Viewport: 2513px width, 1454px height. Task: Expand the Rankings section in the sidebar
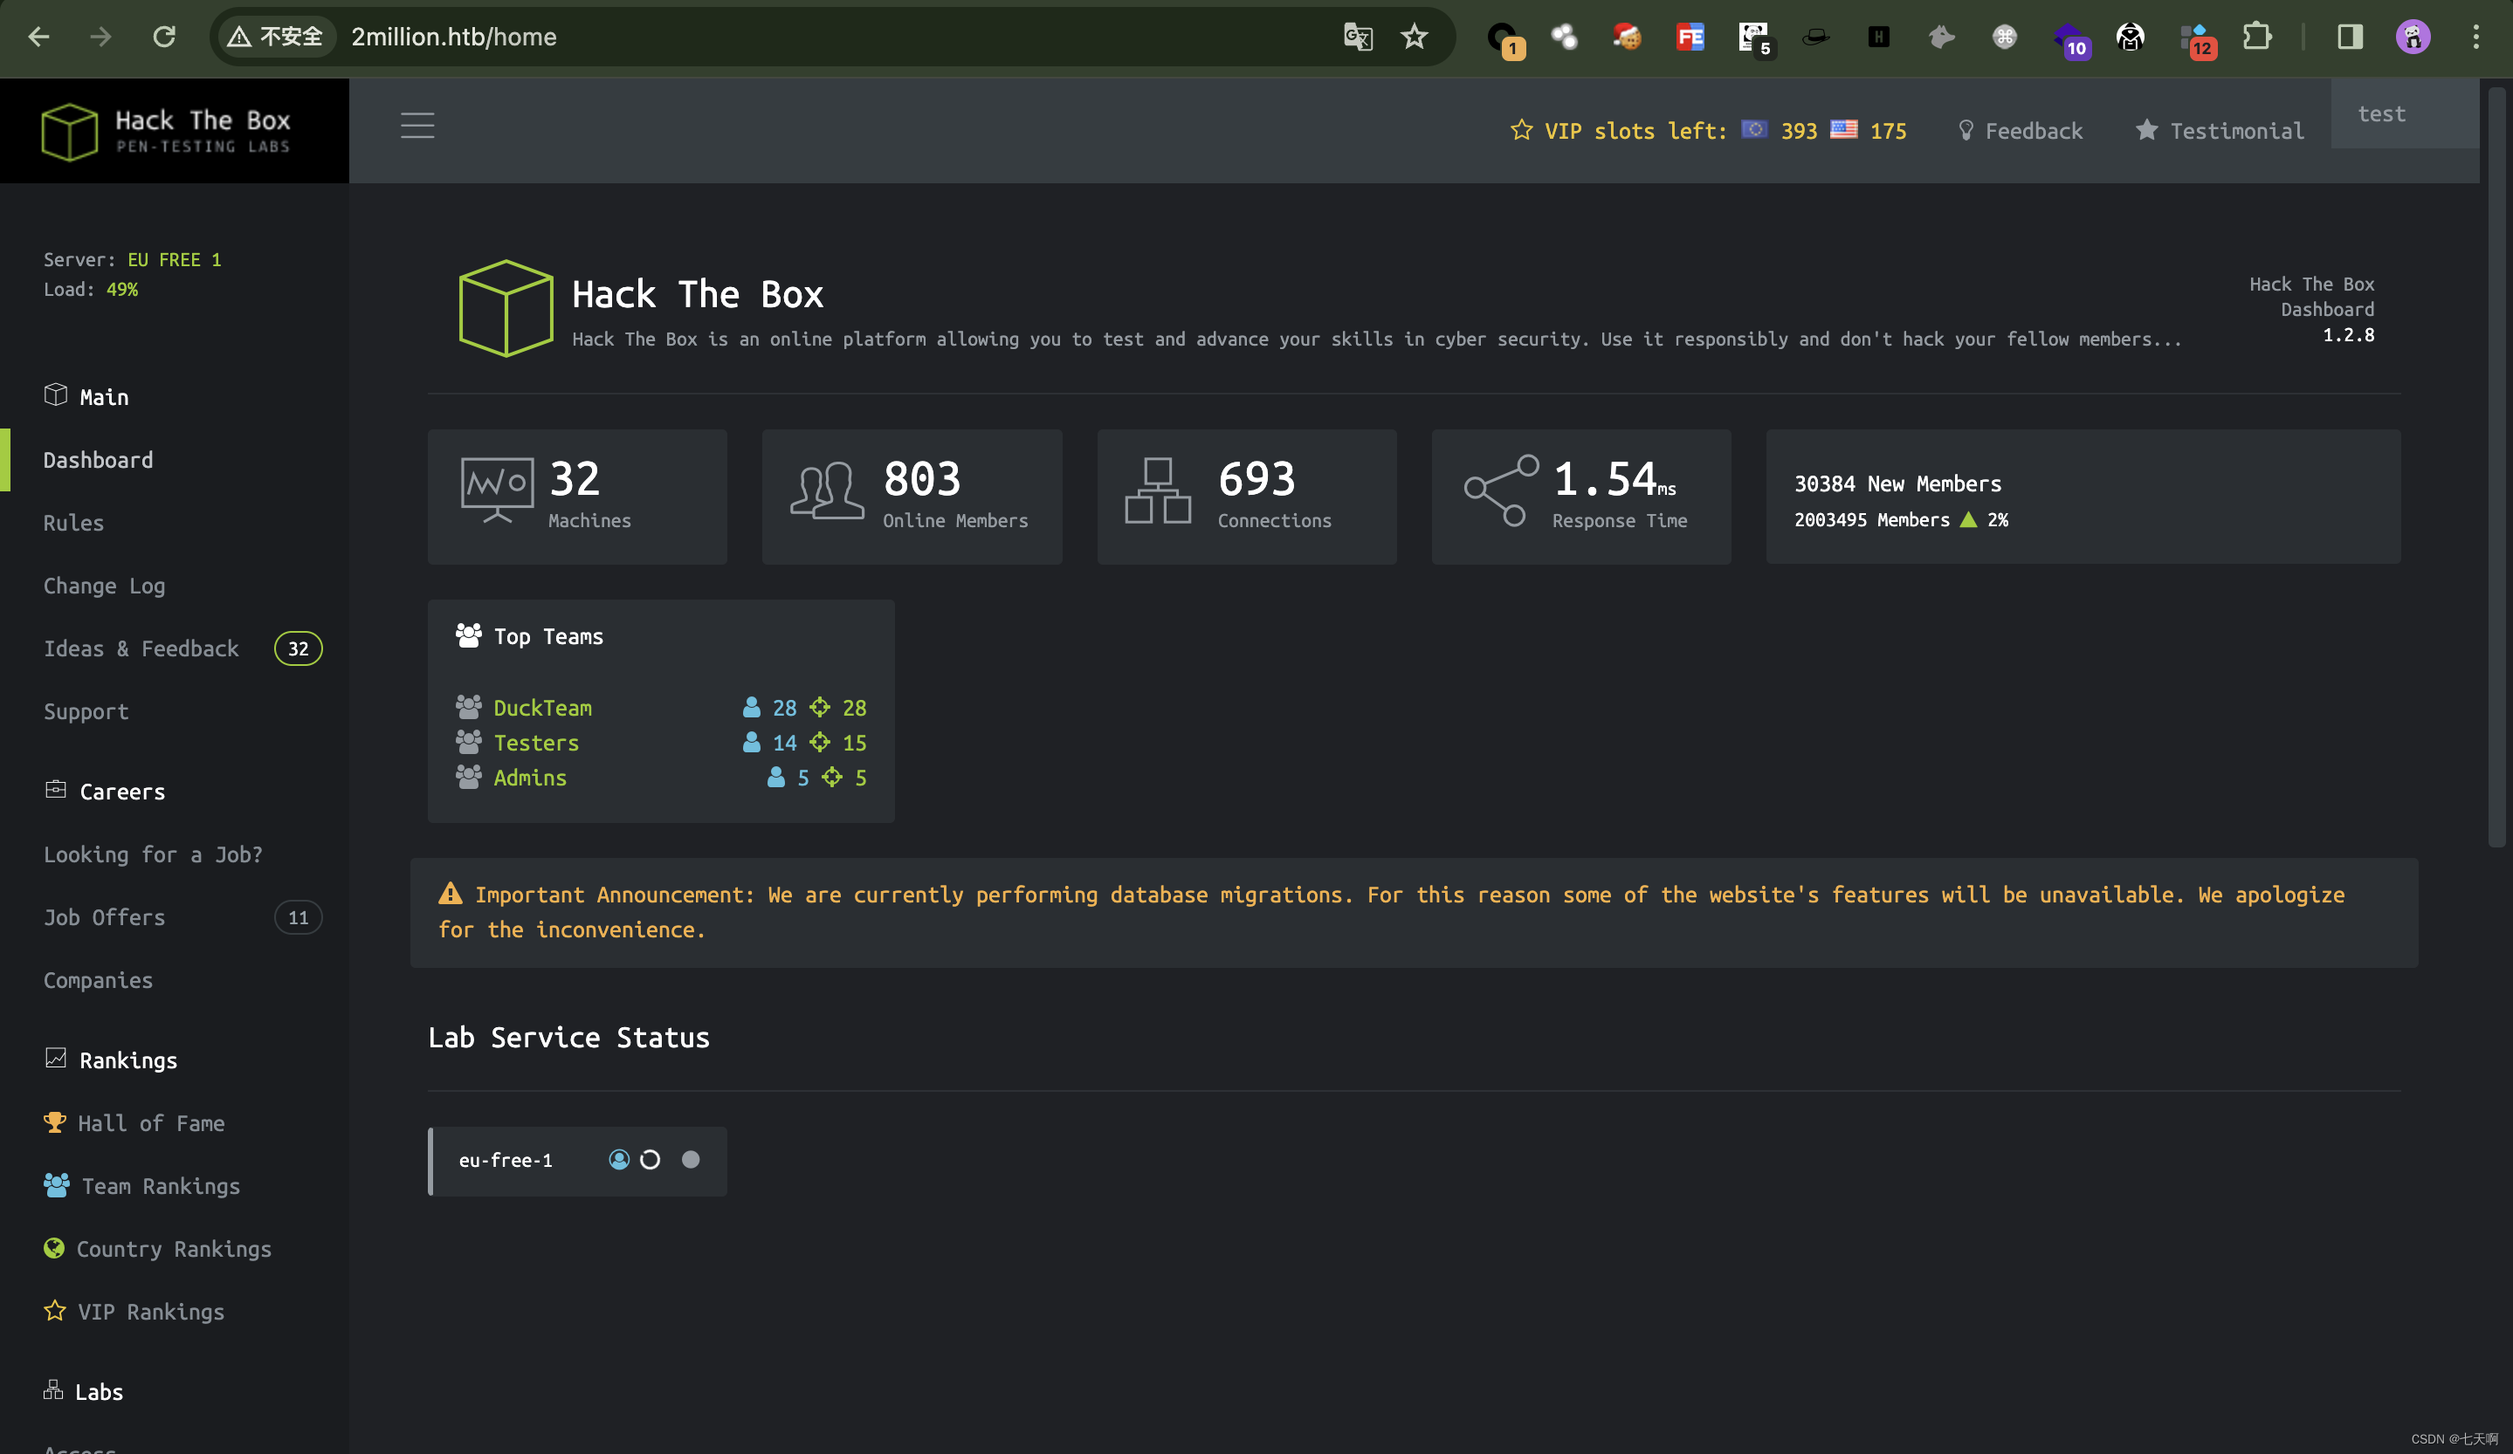[127, 1060]
